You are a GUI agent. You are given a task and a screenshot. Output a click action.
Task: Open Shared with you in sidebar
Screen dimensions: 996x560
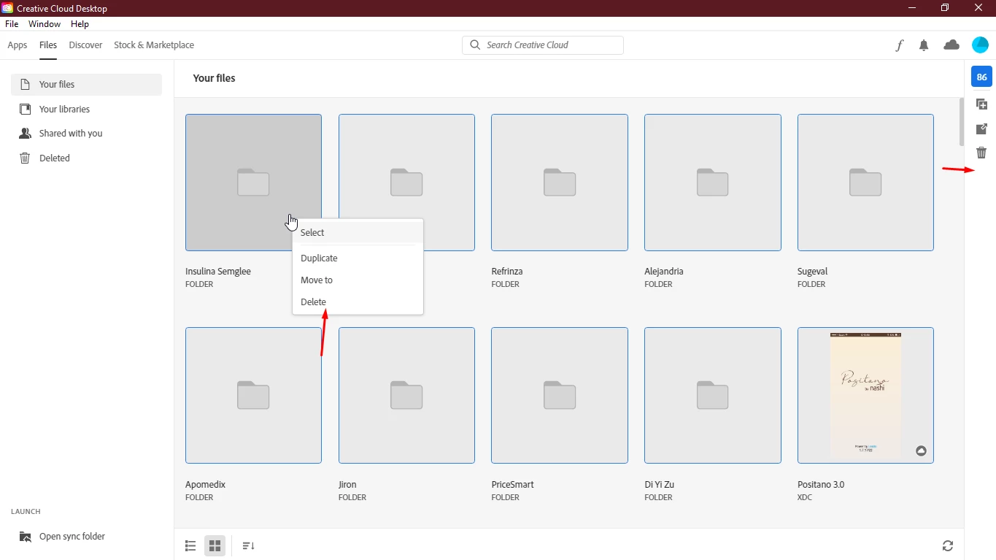point(86,133)
